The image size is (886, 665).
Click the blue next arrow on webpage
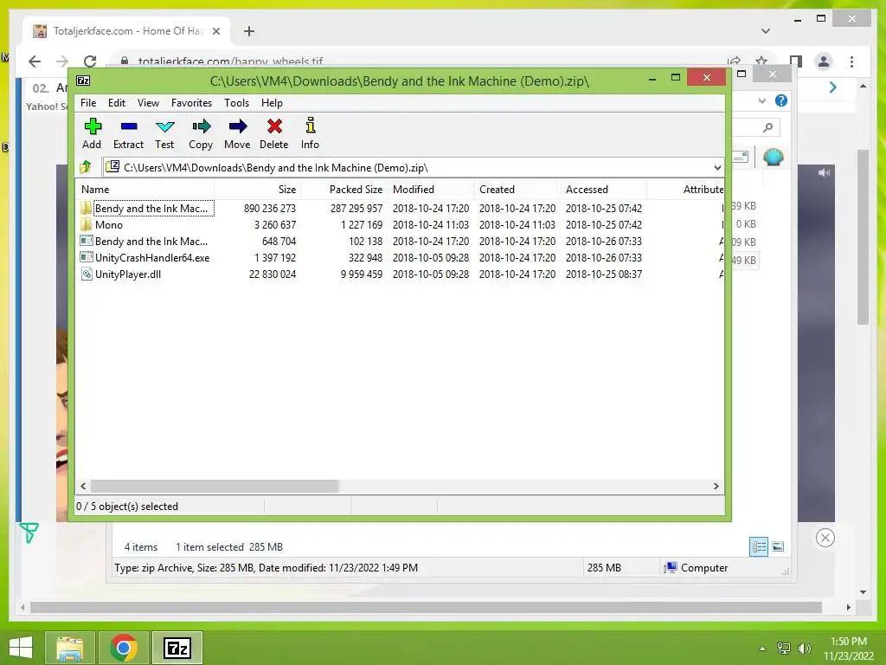pos(832,87)
